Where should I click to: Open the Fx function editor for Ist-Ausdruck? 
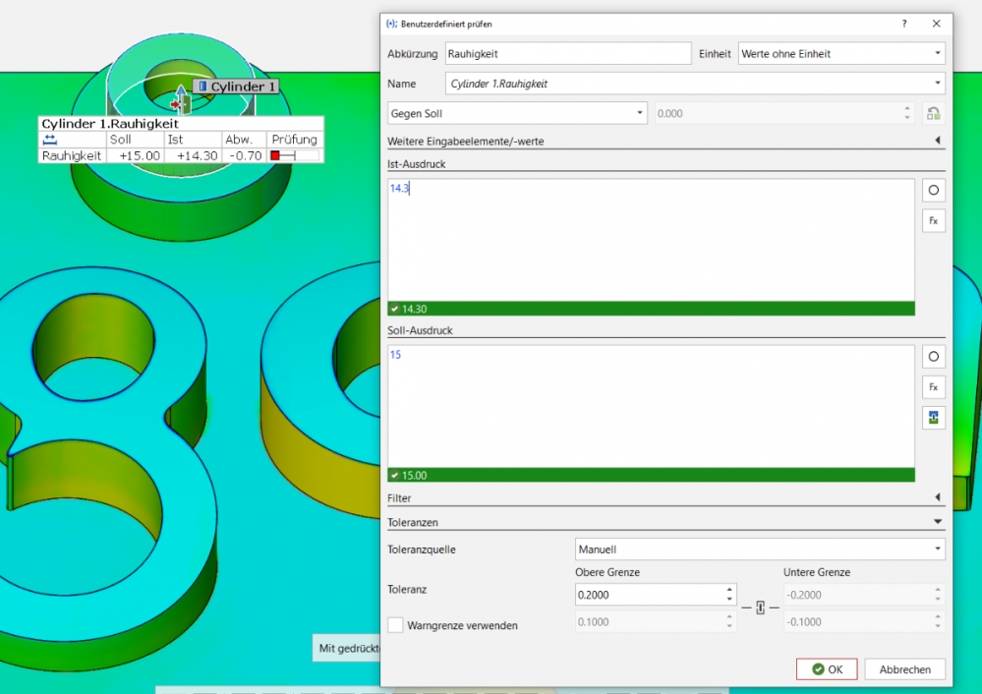coord(933,221)
